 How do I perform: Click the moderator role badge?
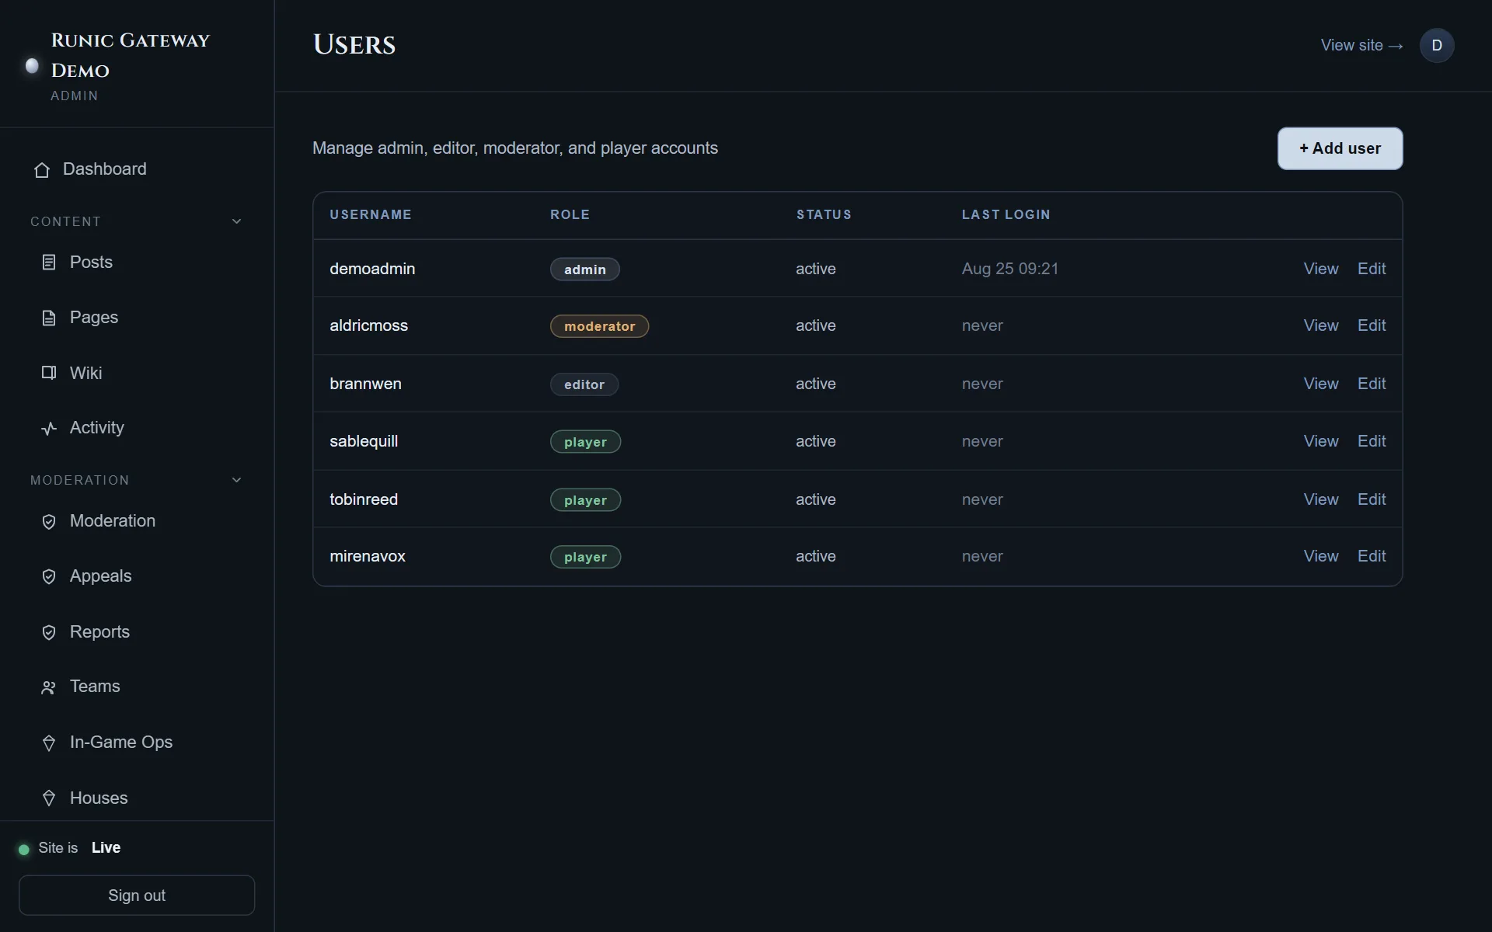pyautogui.click(x=599, y=326)
